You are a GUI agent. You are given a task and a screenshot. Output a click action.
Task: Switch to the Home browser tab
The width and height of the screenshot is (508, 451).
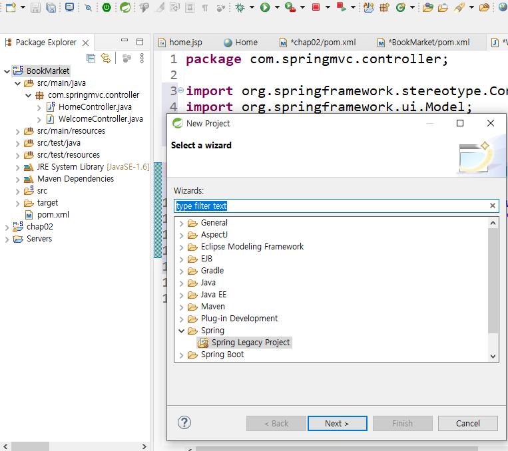coord(240,43)
